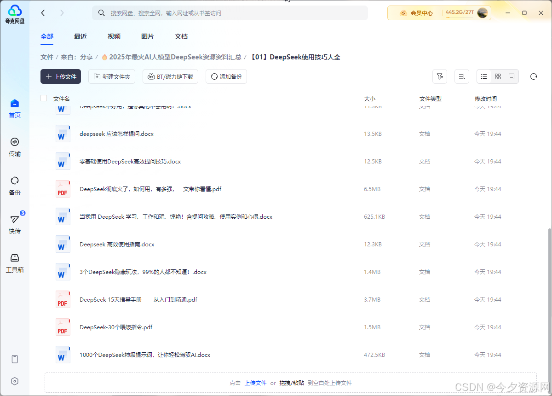Select the 全部 tab
Viewport: 552px width, 396px height.
tap(47, 36)
